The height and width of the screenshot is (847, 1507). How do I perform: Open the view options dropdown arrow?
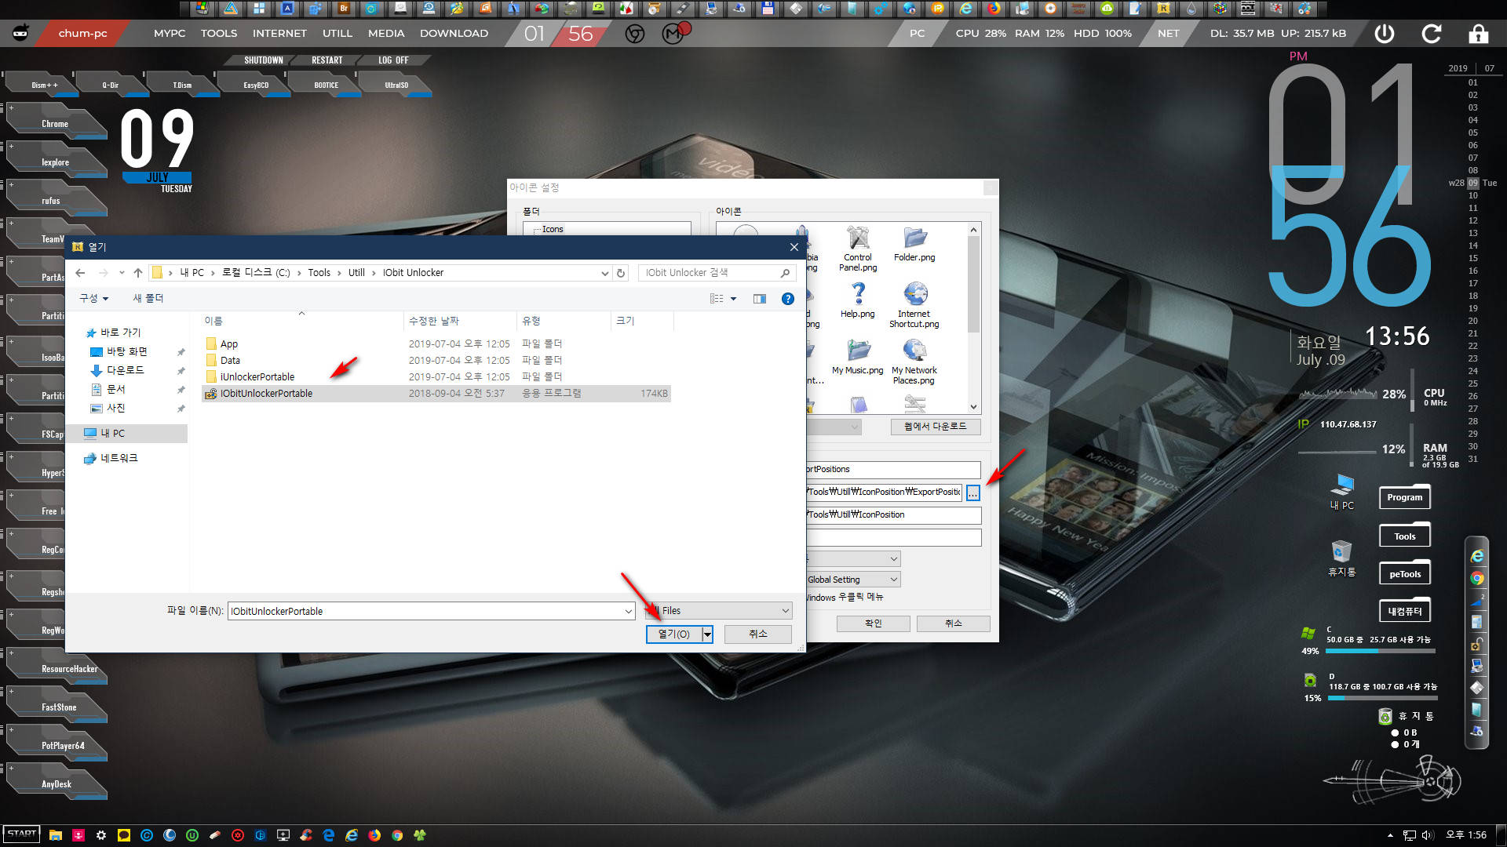pos(734,299)
